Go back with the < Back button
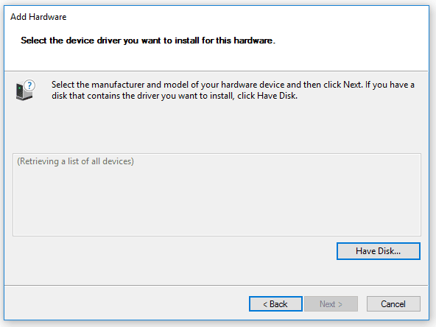Image resolution: width=436 pixels, height=327 pixels. tap(275, 303)
